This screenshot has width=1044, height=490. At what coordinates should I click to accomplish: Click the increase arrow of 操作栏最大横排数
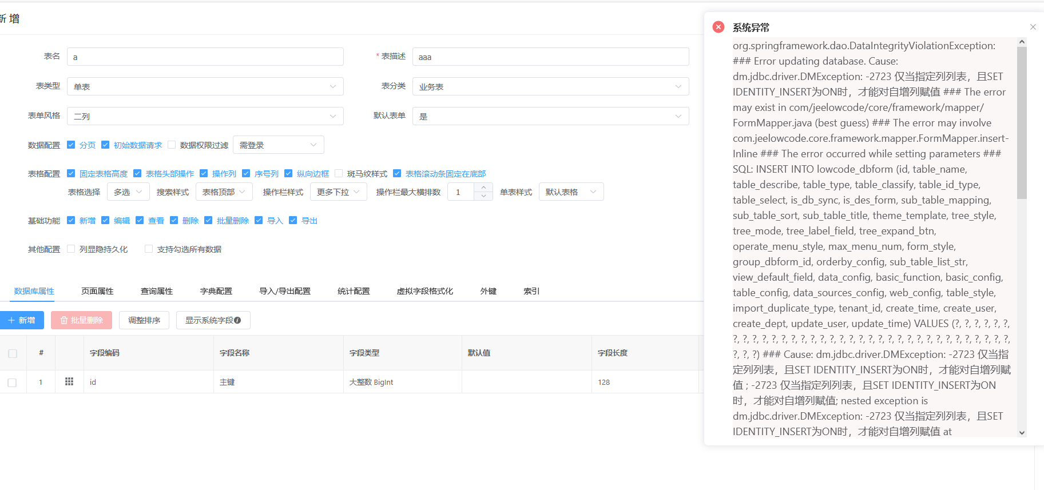pos(483,188)
